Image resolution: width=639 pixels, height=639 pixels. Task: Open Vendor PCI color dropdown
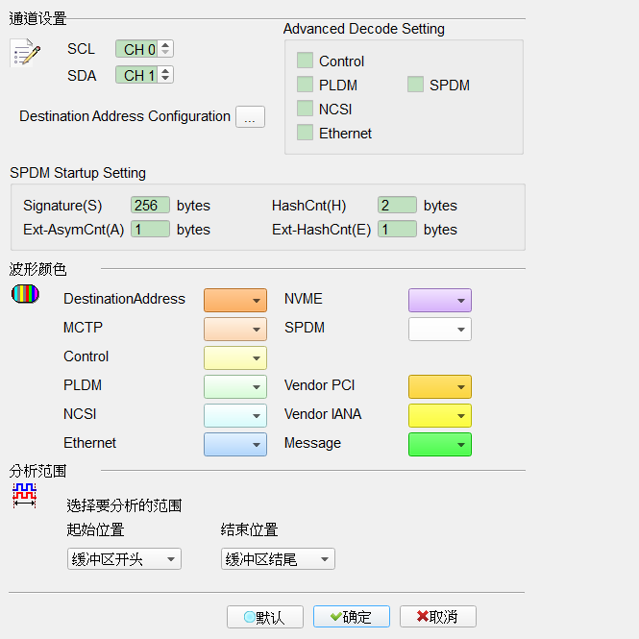440,386
